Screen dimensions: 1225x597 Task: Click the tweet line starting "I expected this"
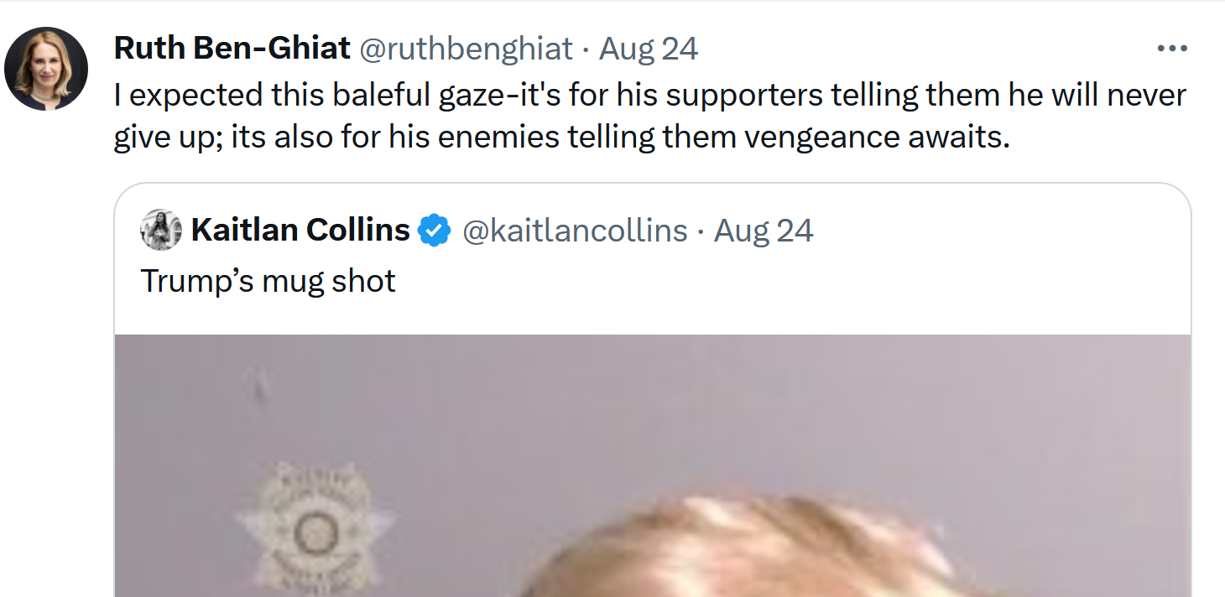tap(650, 96)
